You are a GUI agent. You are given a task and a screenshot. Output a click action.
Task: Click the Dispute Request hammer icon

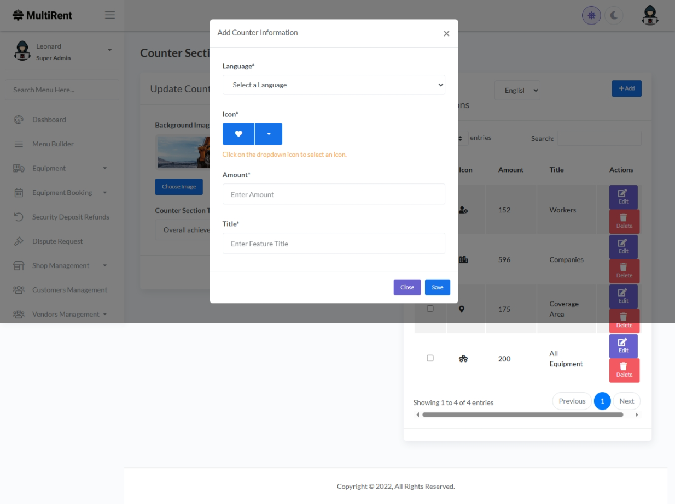(19, 241)
